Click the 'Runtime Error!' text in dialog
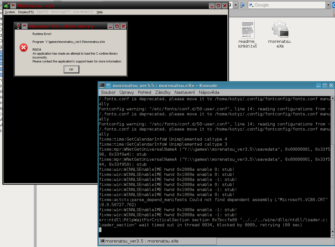 coord(42,34)
